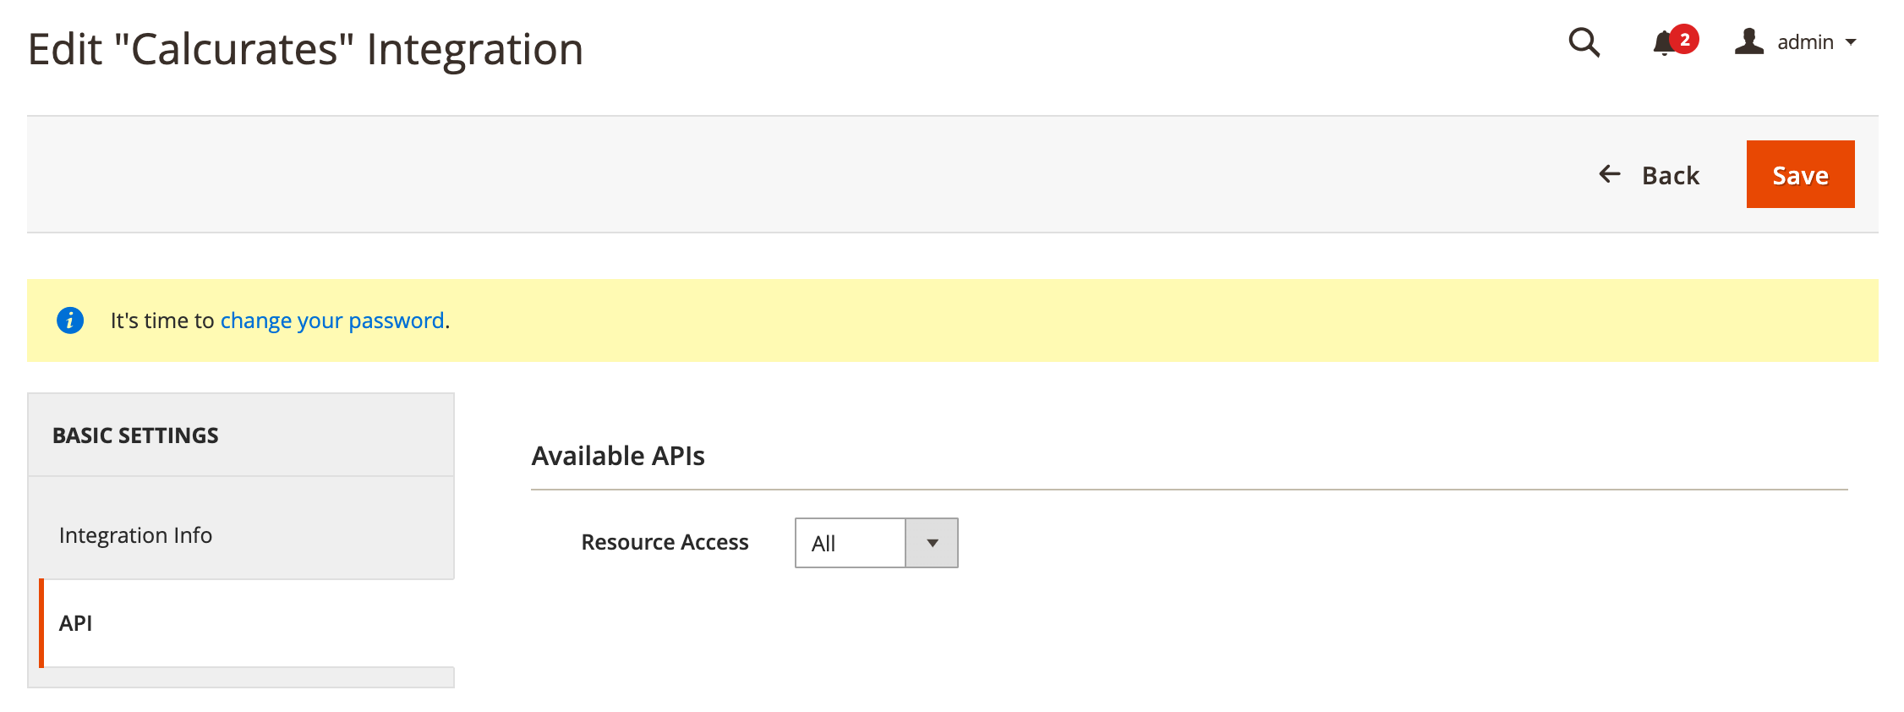
Task: Follow the change your password link
Action: pos(332,320)
